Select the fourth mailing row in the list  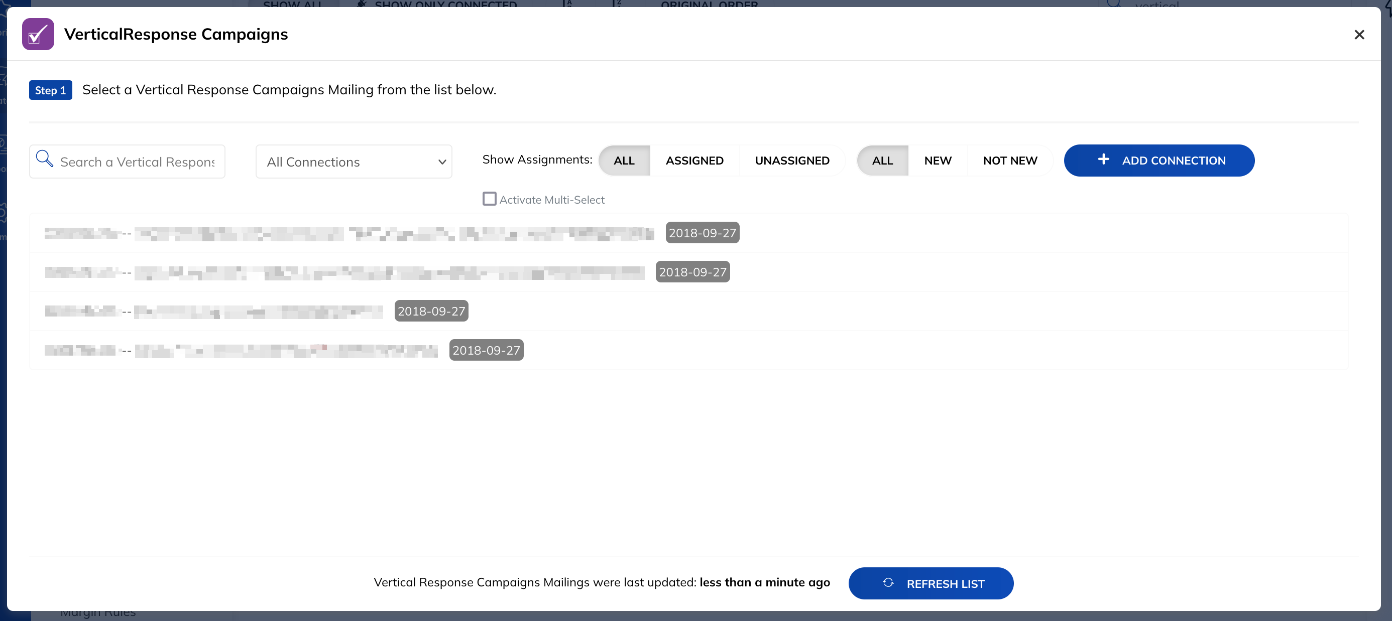pos(689,350)
